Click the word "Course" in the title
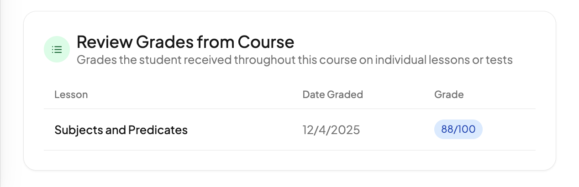 (266, 42)
